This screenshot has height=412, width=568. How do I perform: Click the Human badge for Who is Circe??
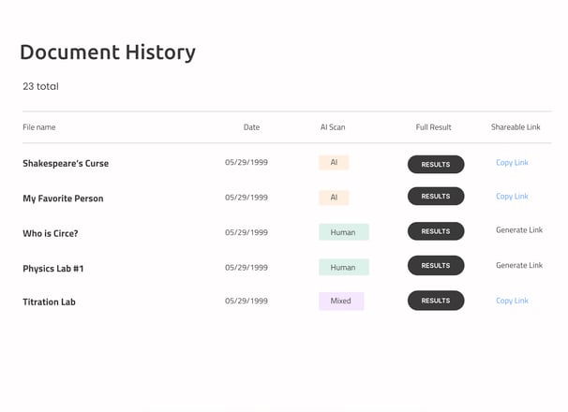pyautogui.click(x=344, y=232)
